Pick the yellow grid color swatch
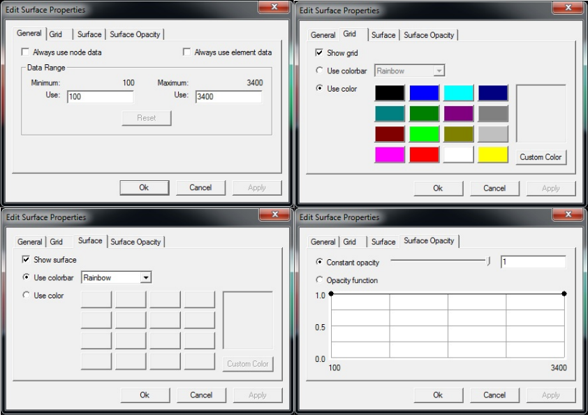This screenshot has height=415, width=588. point(493,154)
